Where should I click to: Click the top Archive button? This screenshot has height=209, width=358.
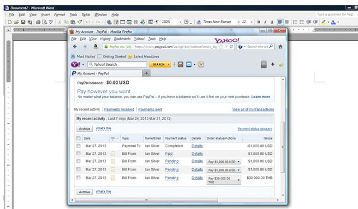pos(84,129)
